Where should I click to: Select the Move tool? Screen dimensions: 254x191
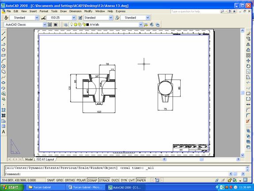(x=248, y=61)
